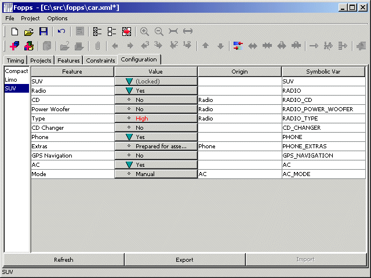
Task: Click the up arrow toolbar icon
Action: 205,46
